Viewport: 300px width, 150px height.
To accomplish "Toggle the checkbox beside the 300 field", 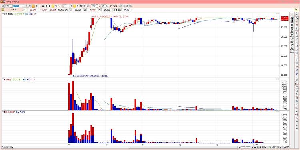I will pos(111,6).
